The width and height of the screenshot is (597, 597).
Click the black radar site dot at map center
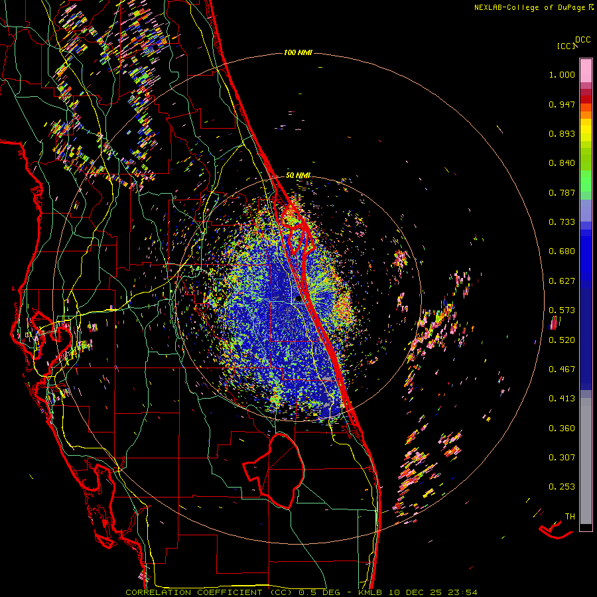click(x=298, y=299)
